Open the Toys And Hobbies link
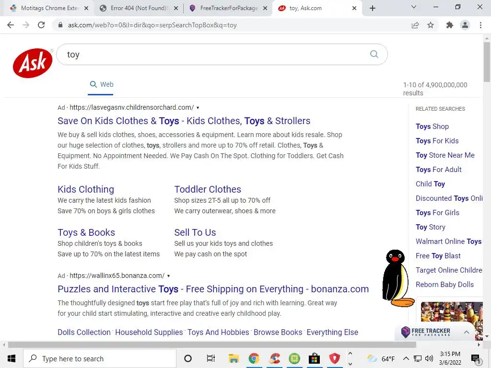Screen dimensions: 491x368 coord(218,333)
